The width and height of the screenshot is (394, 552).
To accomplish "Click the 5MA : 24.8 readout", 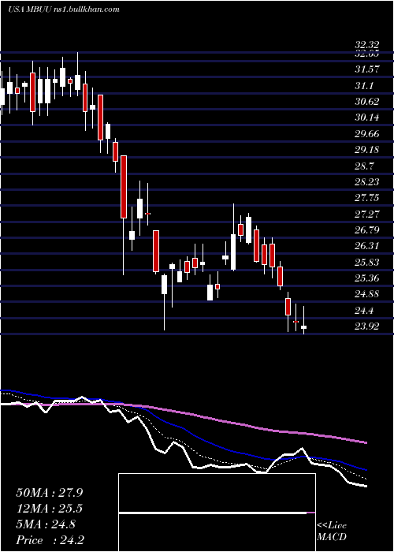I will [x=46, y=524].
